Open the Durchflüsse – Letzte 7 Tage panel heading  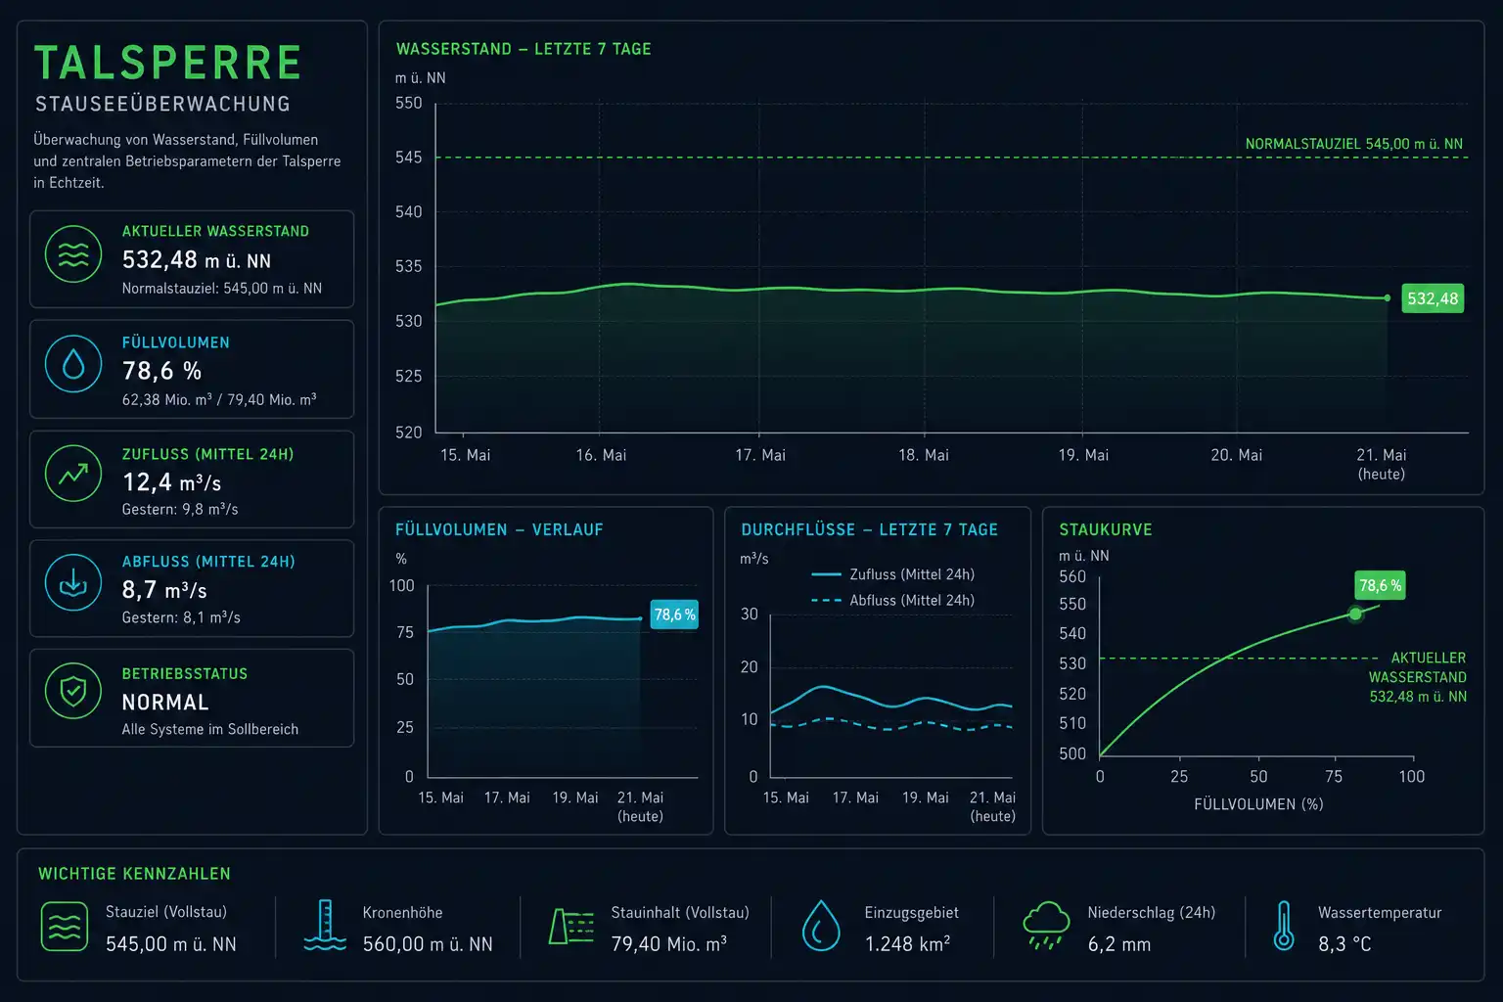tap(869, 529)
